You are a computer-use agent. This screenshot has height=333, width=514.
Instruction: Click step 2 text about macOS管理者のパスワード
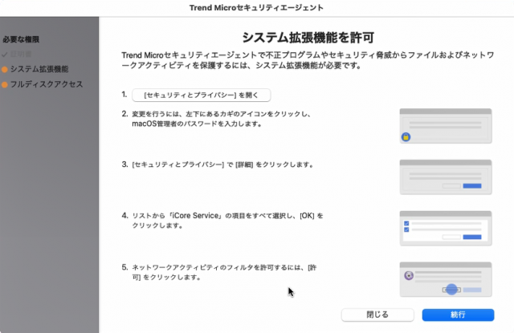[222, 119]
